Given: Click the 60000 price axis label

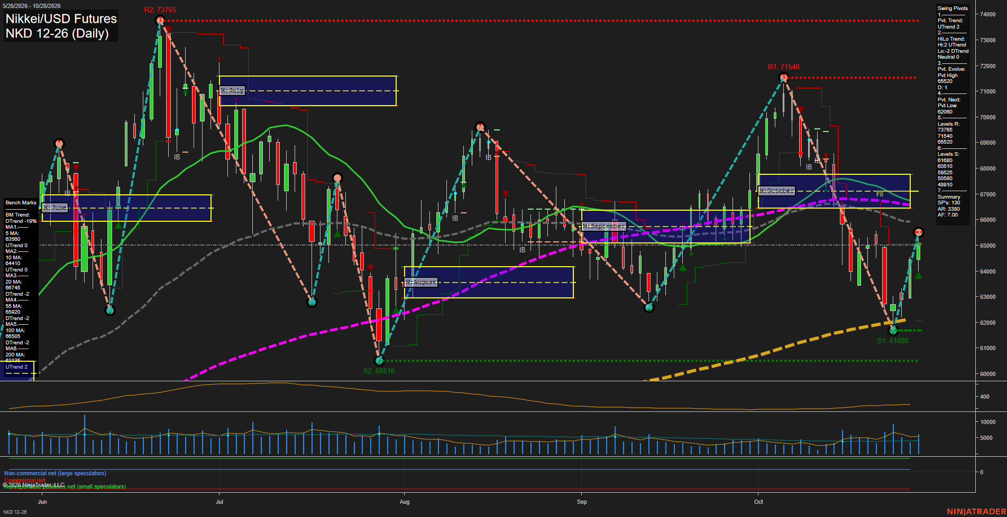Looking at the screenshot, I should [988, 374].
